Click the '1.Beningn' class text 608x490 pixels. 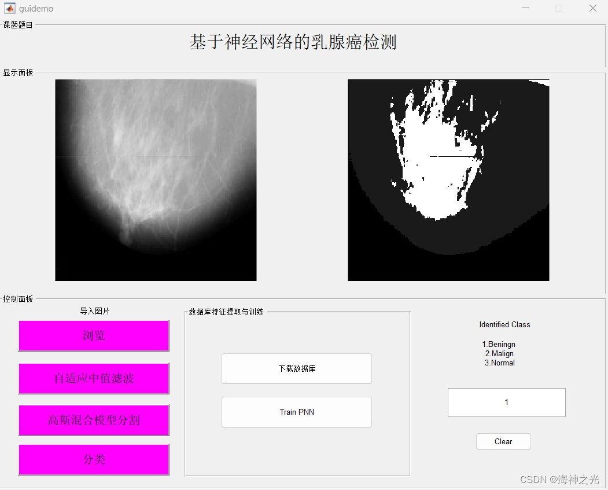pyautogui.click(x=499, y=345)
